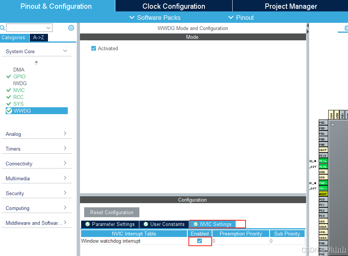
Task: Switch to the Project Manager tab
Action: coord(291,6)
